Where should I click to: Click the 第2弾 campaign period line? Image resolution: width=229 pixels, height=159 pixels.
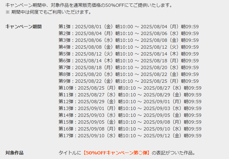click(128, 33)
